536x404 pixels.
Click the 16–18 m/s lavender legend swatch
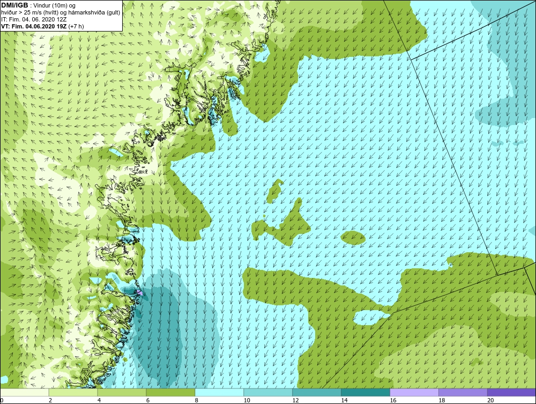(x=414, y=392)
